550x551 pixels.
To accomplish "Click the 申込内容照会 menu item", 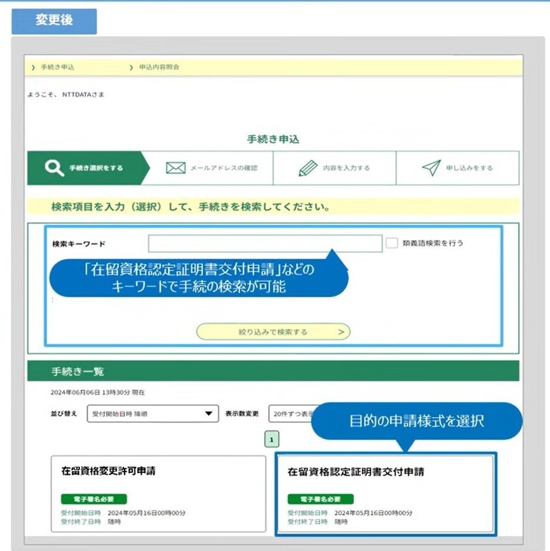I will pos(159,67).
